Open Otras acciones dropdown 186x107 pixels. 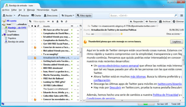174,34
